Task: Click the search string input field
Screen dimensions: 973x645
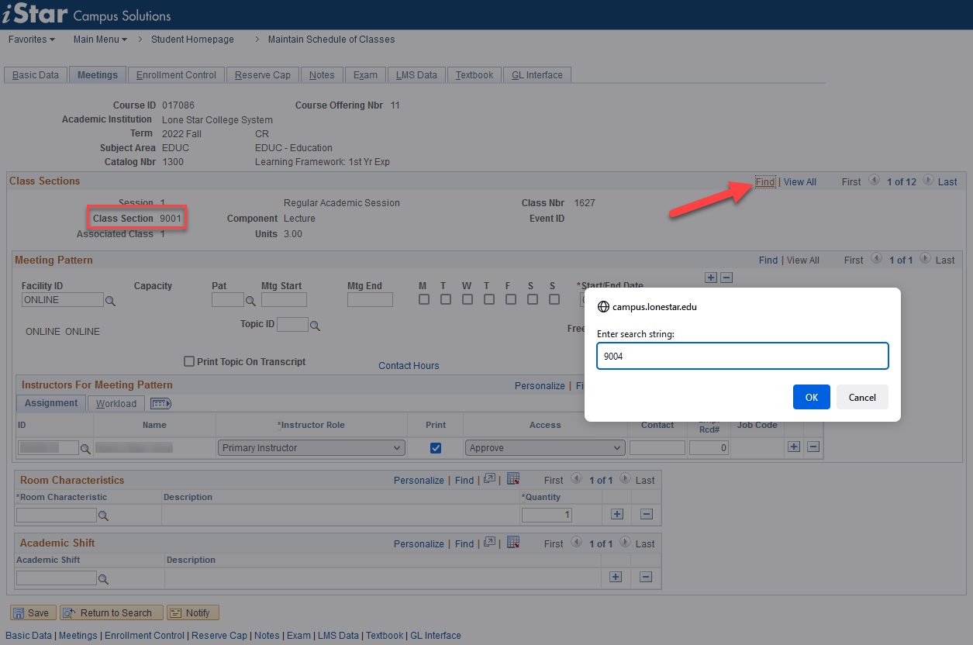Action: pos(743,356)
